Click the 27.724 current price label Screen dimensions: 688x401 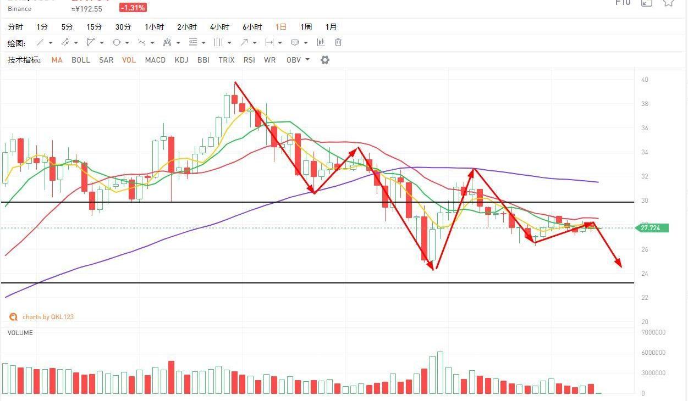(x=652, y=228)
